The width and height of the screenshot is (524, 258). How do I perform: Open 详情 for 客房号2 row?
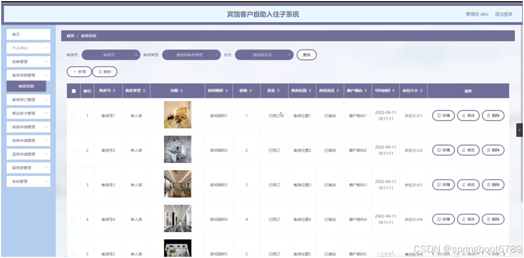(443, 150)
